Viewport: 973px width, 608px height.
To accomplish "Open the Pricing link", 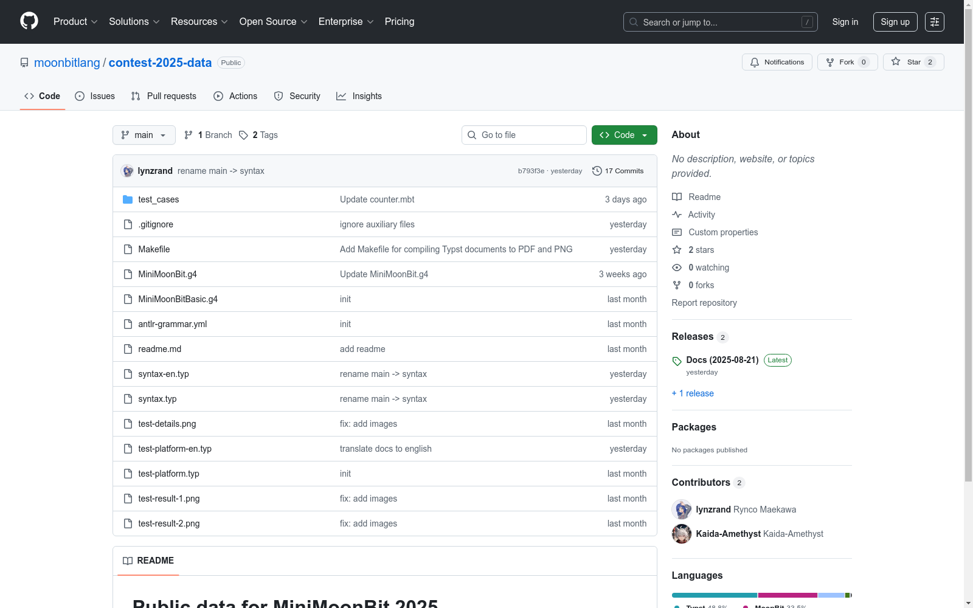I will [400, 21].
